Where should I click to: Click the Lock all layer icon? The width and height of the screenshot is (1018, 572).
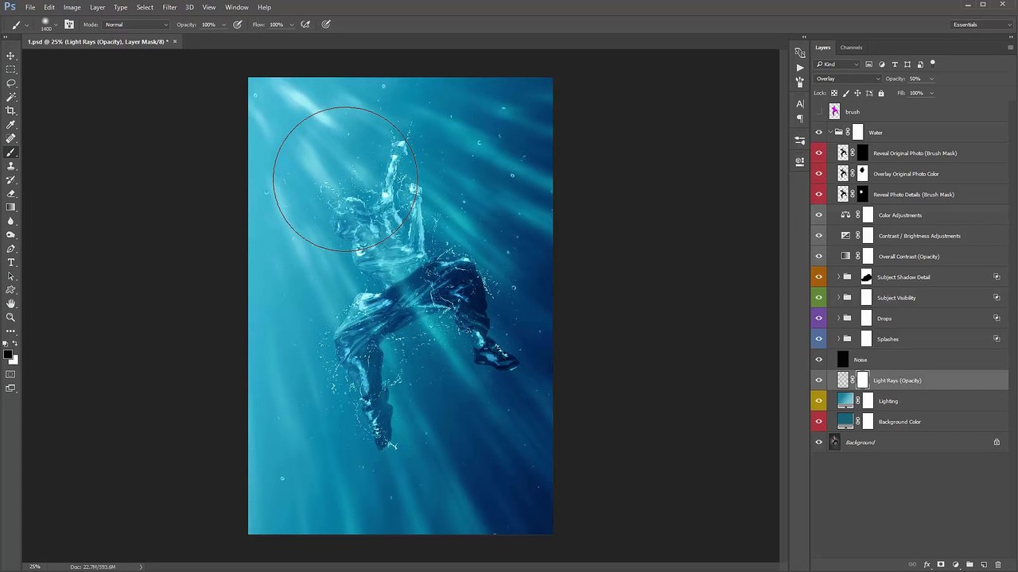pyautogui.click(x=880, y=93)
